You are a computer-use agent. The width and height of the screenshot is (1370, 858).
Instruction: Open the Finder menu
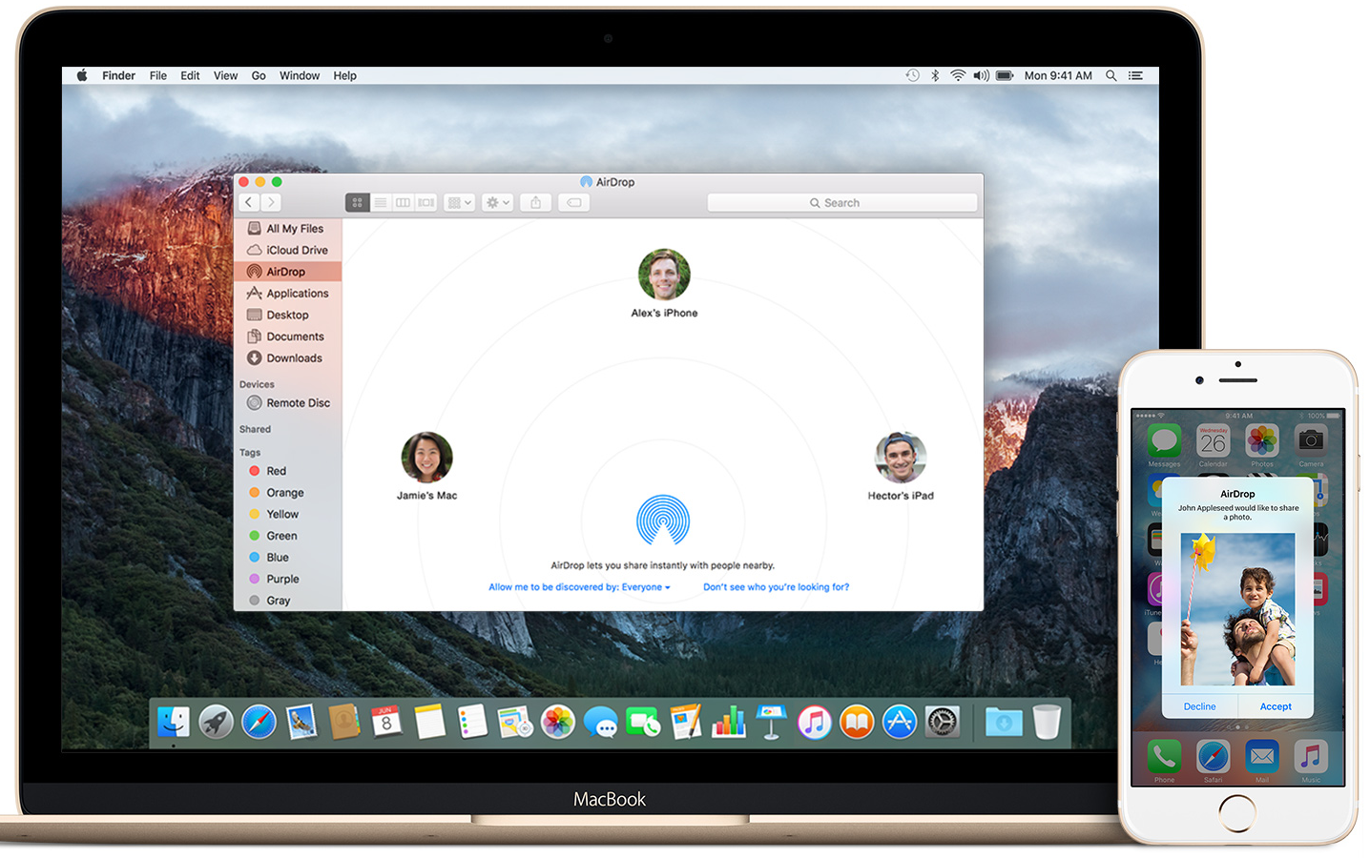[118, 75]
